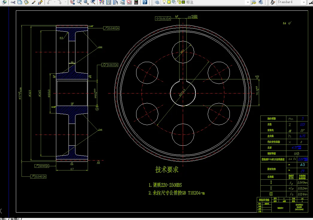This screenshot has width=313, height=220.
Task: Select the 0.012mm tolerance value
Action: 303,188
